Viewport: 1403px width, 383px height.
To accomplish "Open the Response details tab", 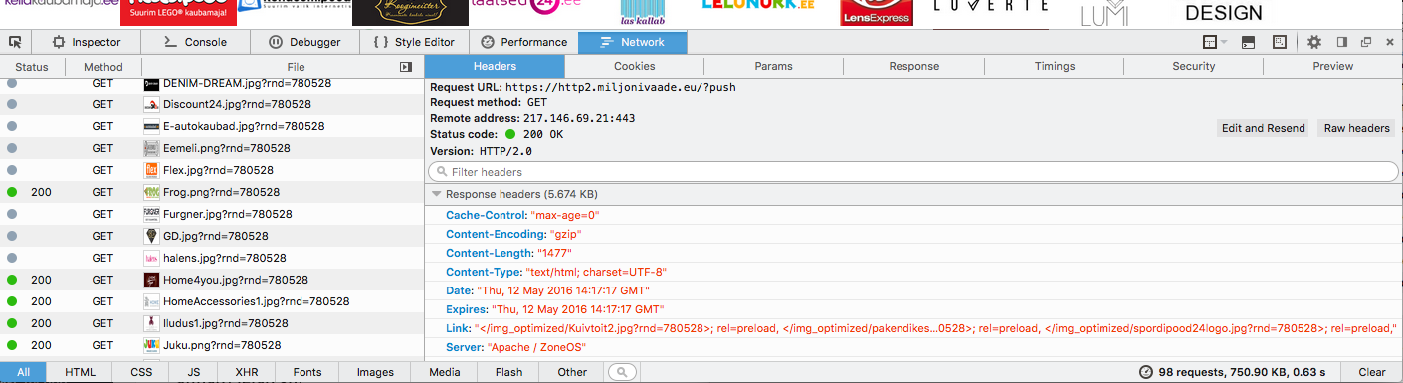I will tap(913, 66).
